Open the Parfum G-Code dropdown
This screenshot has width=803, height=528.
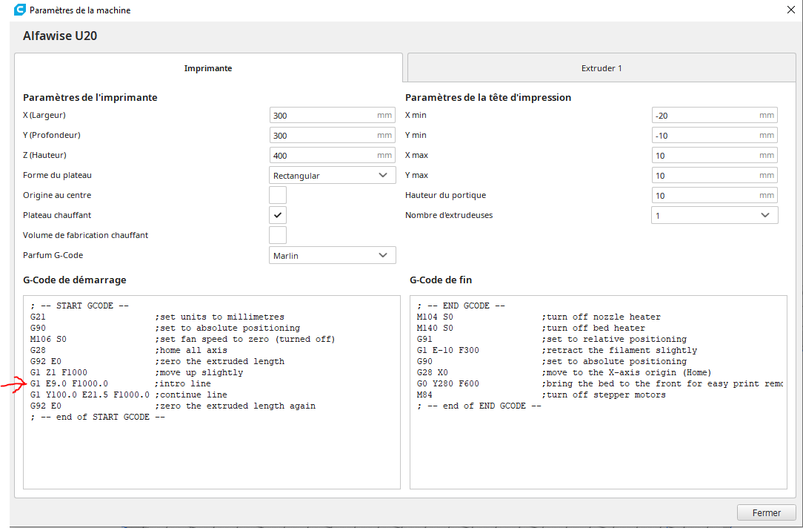tap(333, 255)
